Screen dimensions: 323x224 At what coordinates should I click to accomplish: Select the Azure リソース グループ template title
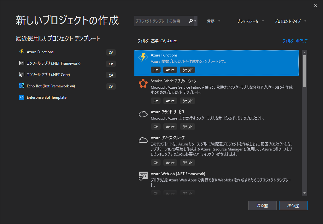(167, 138)
